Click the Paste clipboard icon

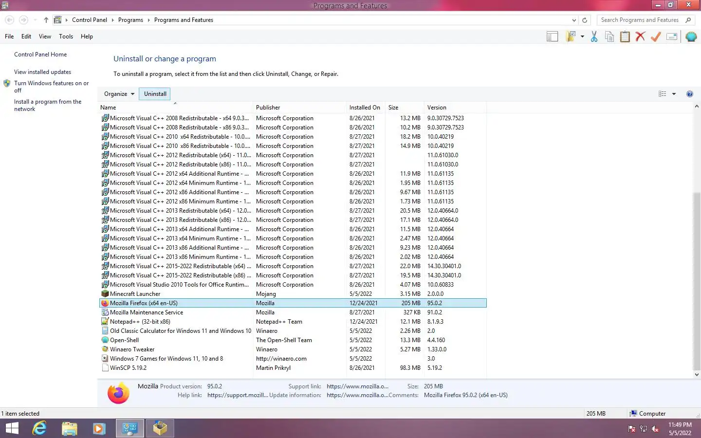(x=625, y=36)
